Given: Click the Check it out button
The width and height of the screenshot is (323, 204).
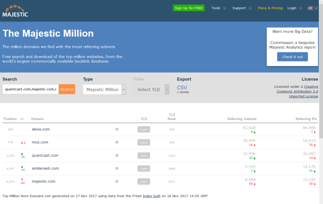Looking at the screenshot, I should tap(292, 57).
